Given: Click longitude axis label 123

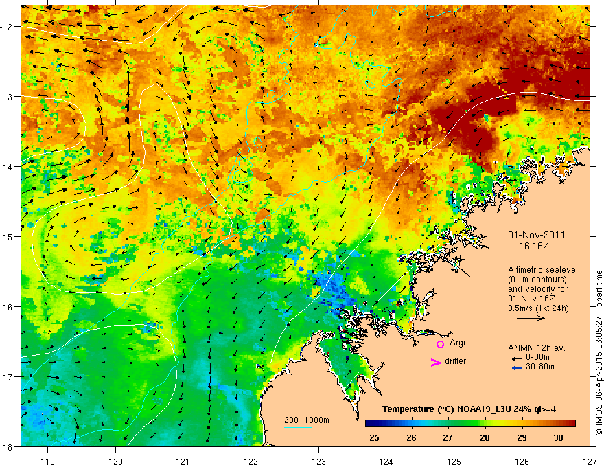Looking at the screenshot, I should (x=318, y=462).
